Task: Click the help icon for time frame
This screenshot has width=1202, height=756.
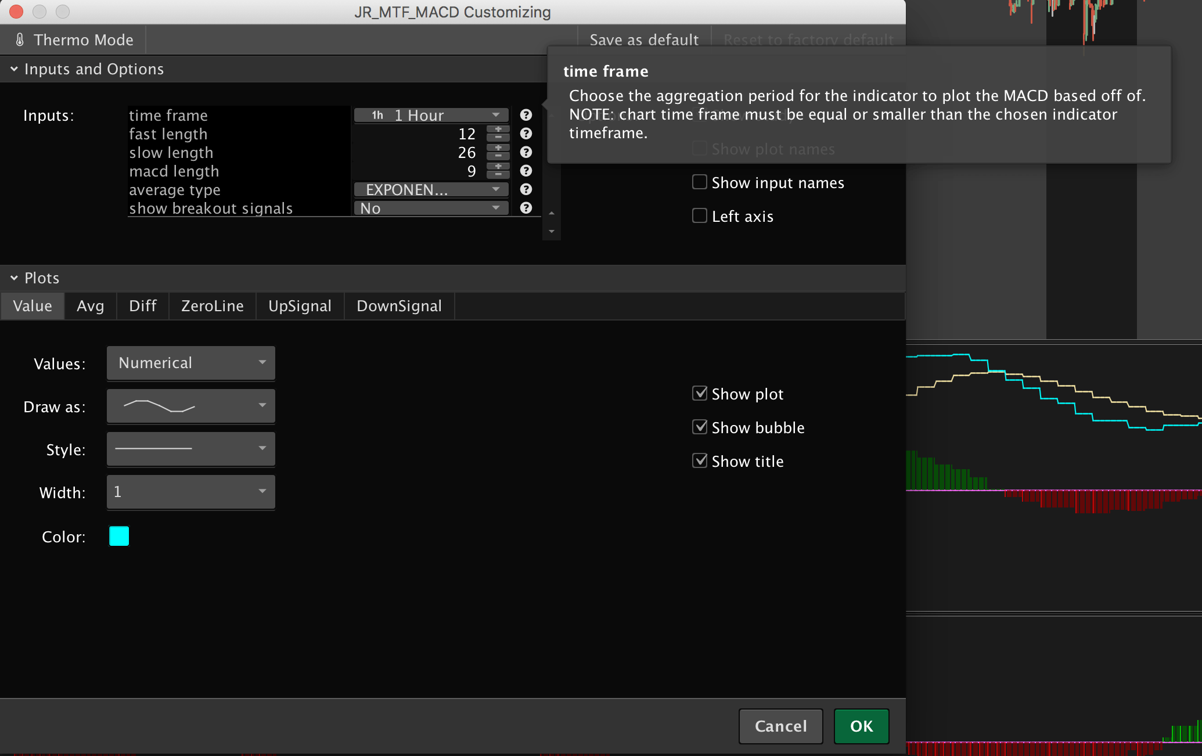Action: point(526,115)
